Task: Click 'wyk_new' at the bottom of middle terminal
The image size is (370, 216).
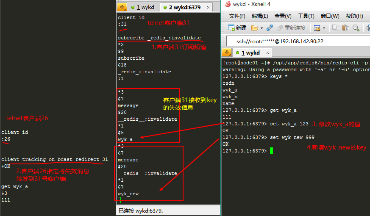Action: coord(128,194)
